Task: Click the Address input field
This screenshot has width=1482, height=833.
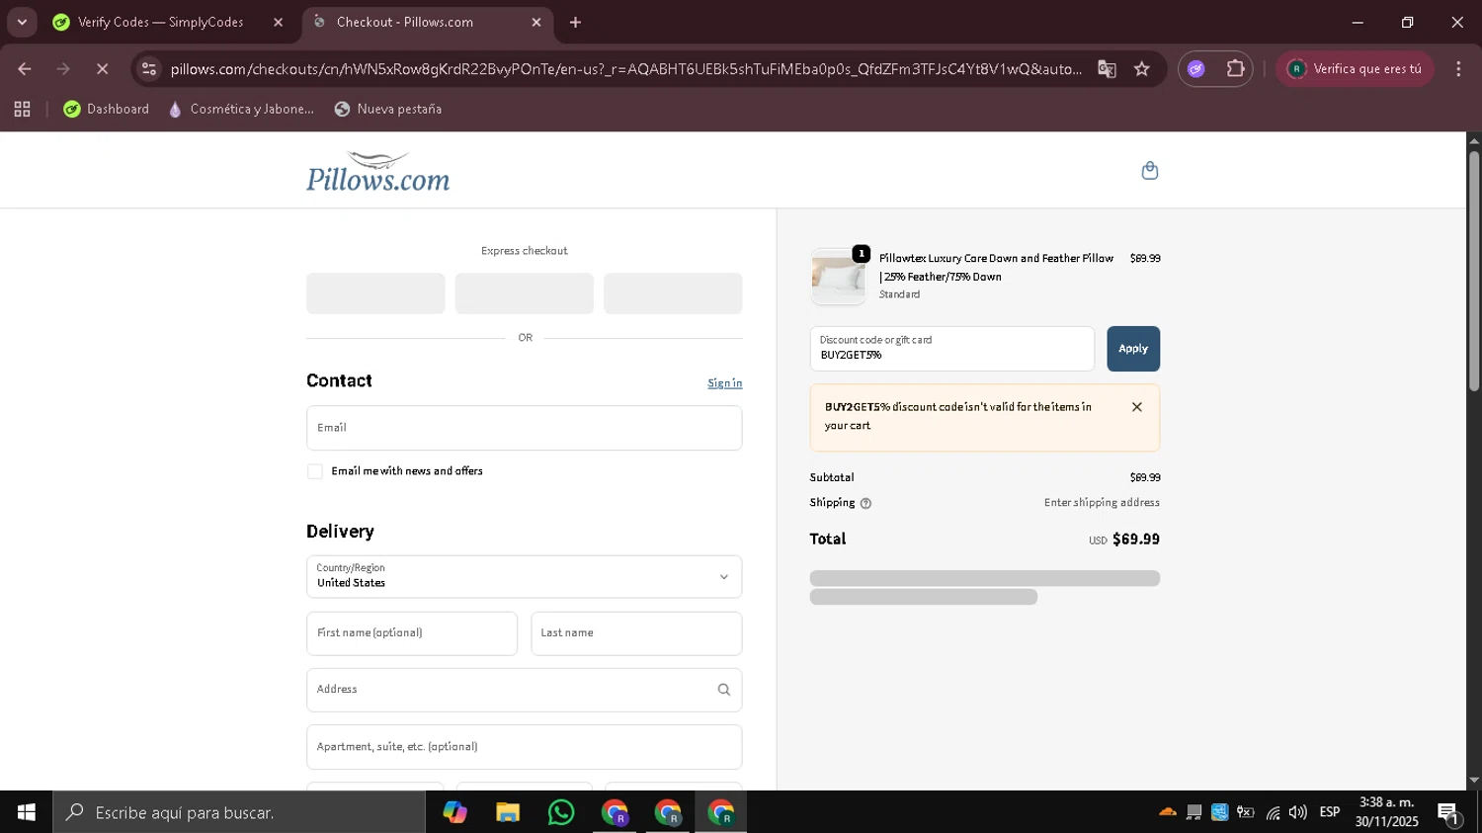Action: pos(524,690)
